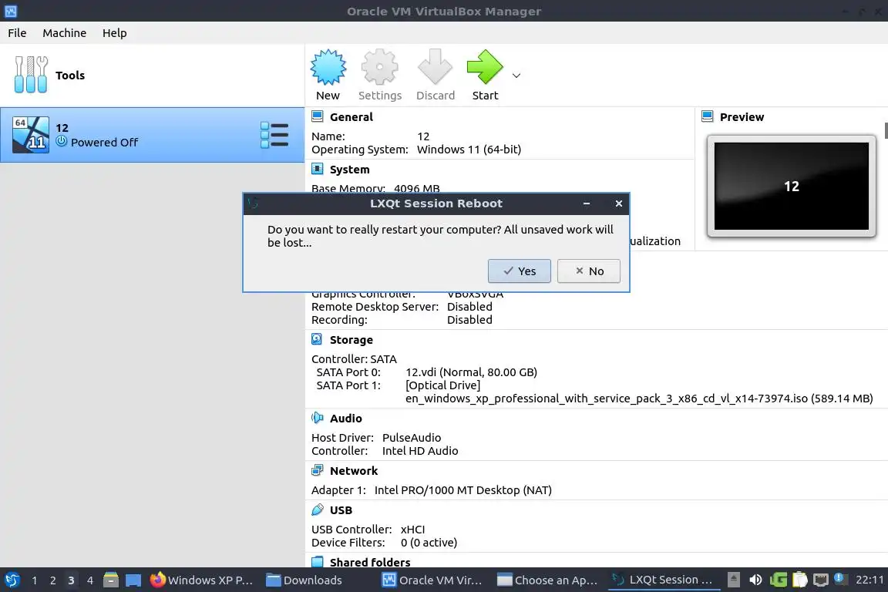Click the 22:11 taskbar clock
The height and width of the screenshot is (592, 888).
coord(869,580)
